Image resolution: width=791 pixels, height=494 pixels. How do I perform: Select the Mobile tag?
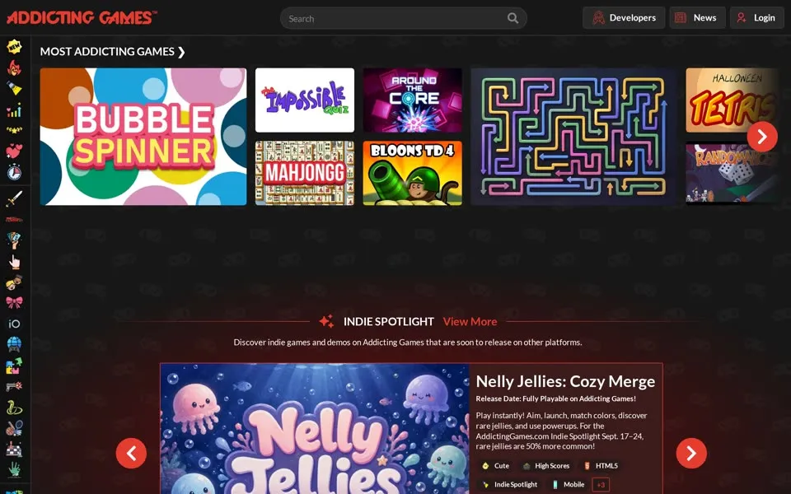568,484
